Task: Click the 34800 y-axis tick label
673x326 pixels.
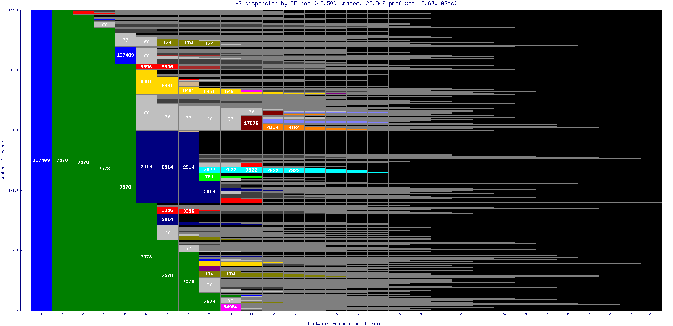Action: click(13, 70)
